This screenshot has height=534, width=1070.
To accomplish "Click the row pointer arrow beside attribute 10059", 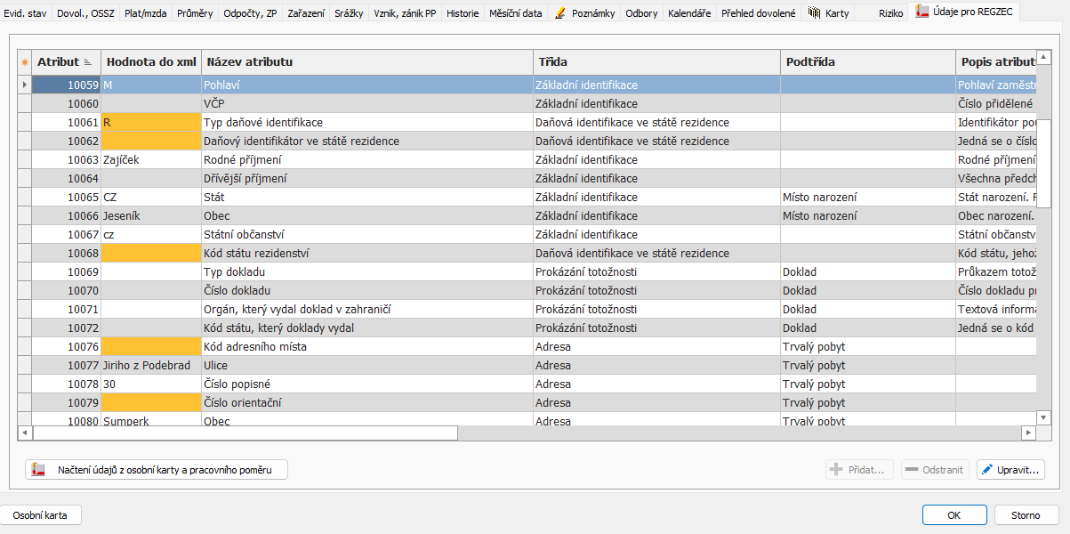I will pos(24,85).
